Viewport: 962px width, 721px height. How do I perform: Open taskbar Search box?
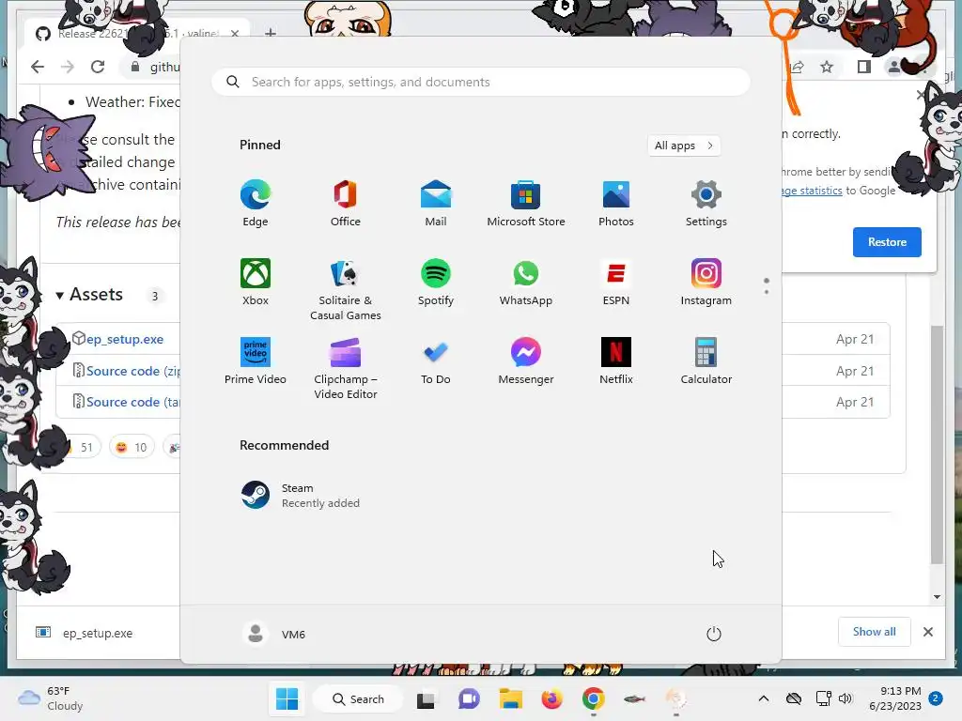pos(358,698)
